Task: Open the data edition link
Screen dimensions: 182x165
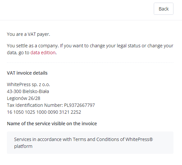Action: click(x=43, y=53)
